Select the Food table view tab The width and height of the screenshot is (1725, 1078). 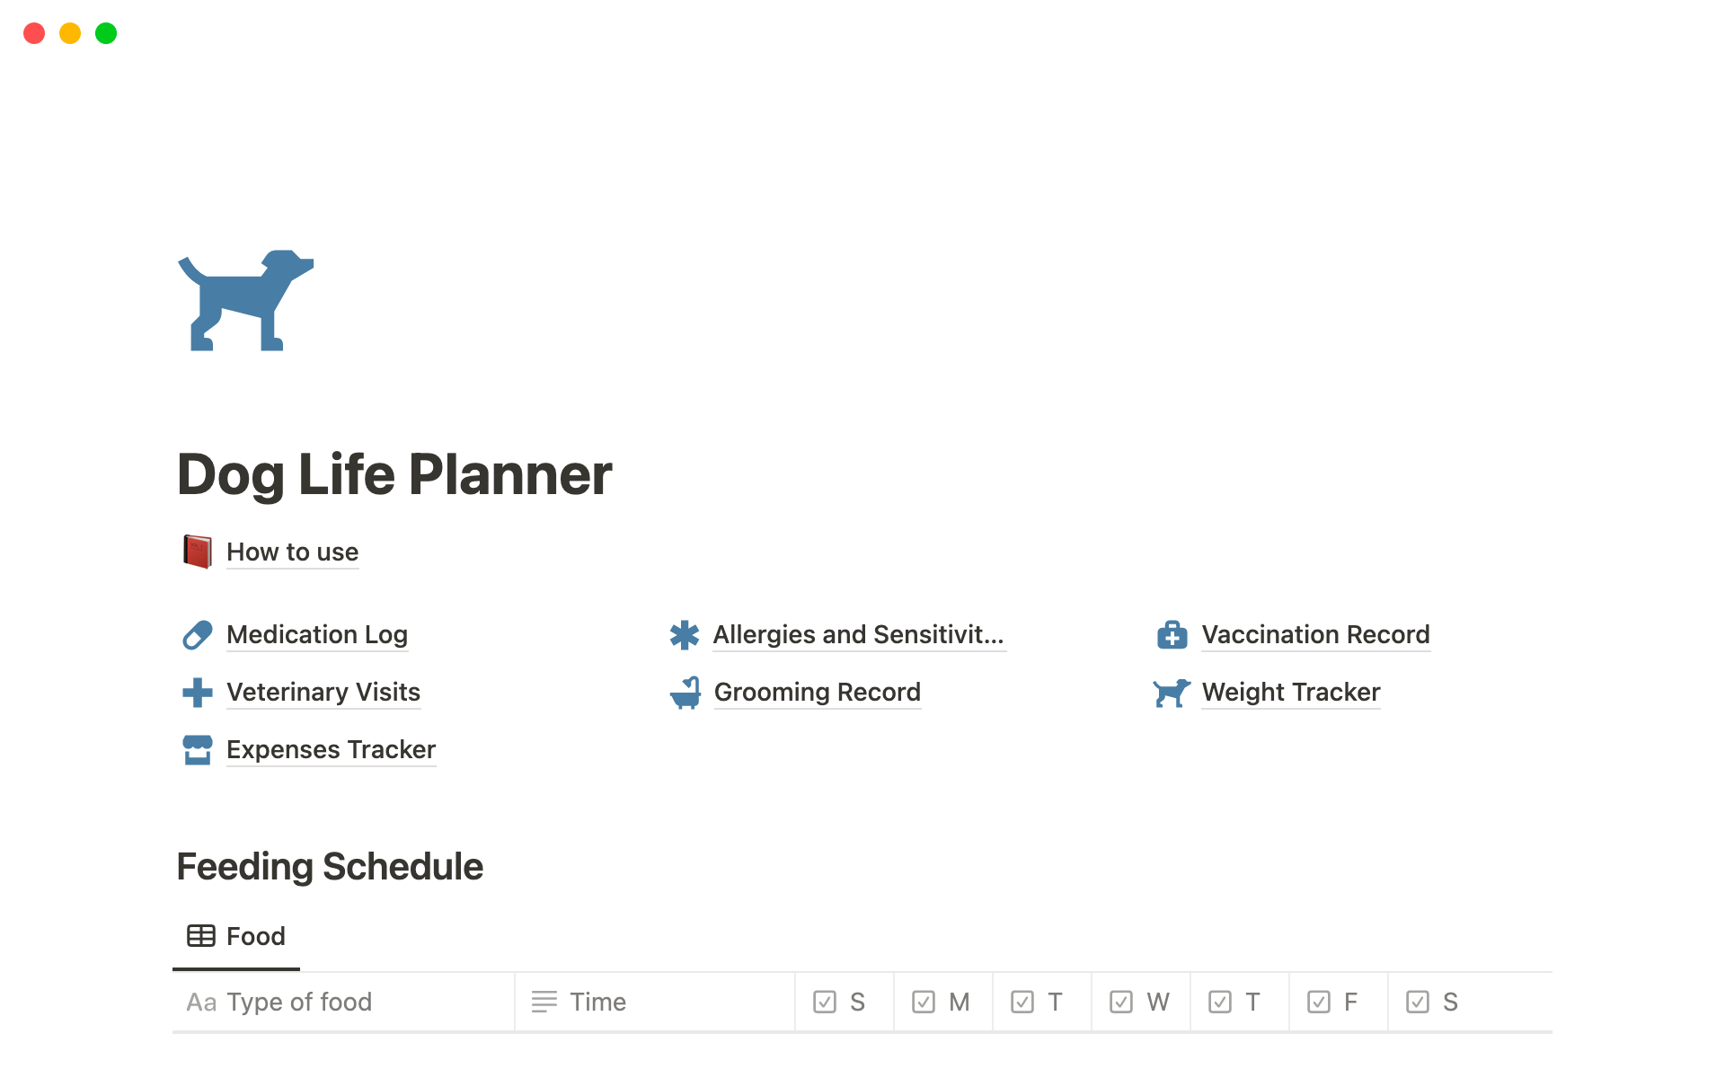pyautogui.click(x=237, y=936)
